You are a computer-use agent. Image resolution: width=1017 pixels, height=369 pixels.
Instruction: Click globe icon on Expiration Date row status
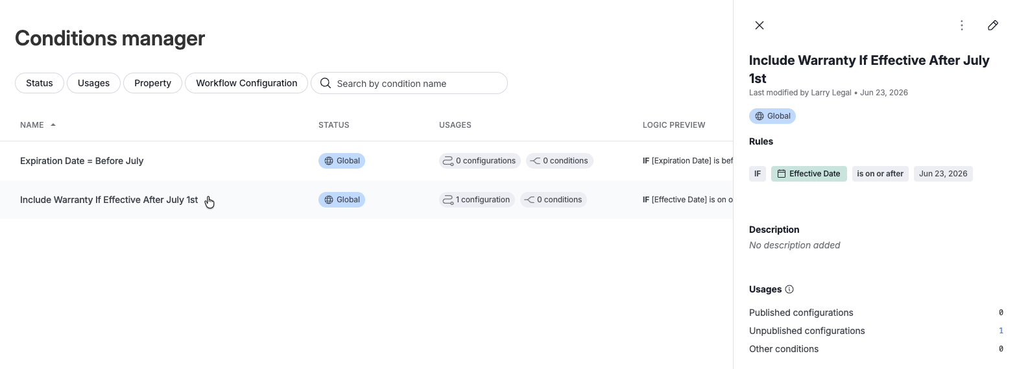pyautogui.click(x=329, y=161)
